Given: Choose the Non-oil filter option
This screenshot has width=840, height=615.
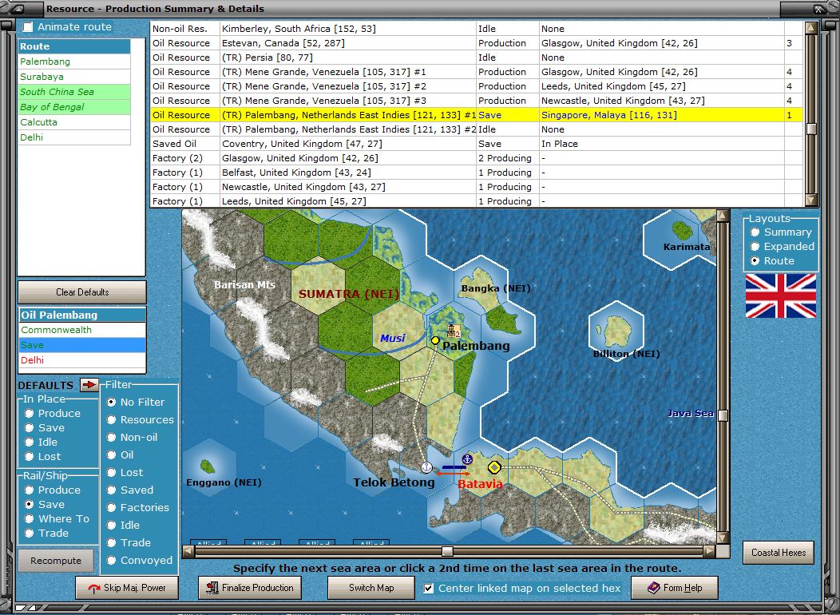Looking at the screenshot, I should point(112,437).
